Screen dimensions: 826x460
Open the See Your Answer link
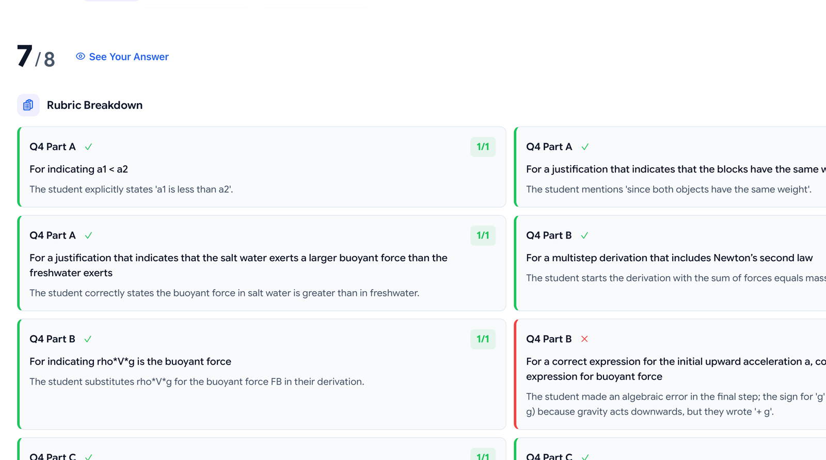tap(129, 57)
